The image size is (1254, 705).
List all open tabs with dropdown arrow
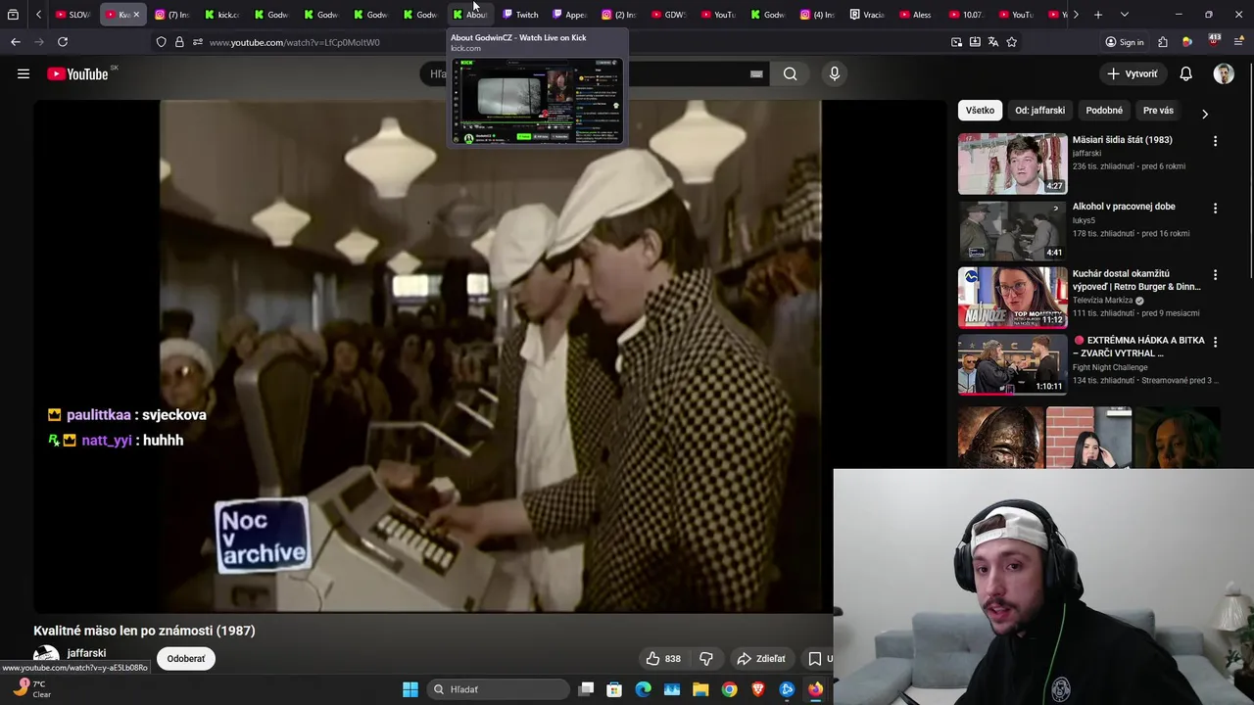(x=1124, y=15)
